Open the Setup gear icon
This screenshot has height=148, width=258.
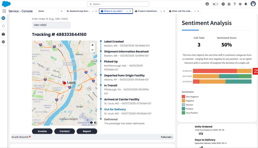(240, 4)
